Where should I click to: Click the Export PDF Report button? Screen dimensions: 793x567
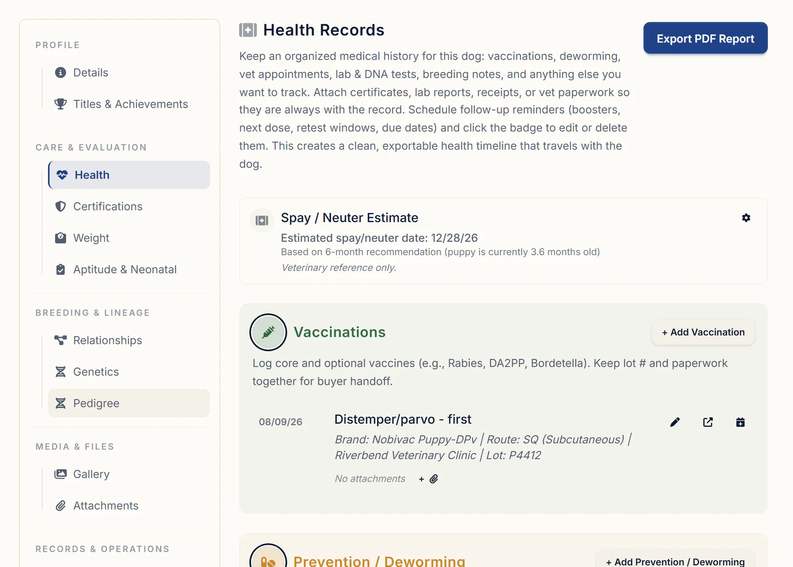tap(705, 38)
